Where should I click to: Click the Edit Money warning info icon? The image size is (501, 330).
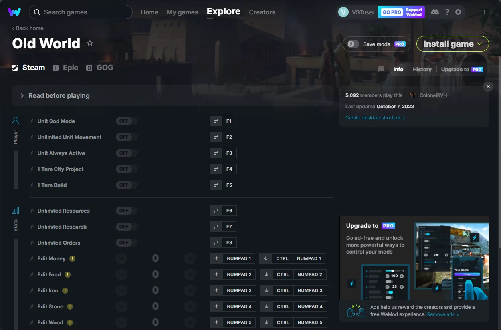(x=72, y=258)
